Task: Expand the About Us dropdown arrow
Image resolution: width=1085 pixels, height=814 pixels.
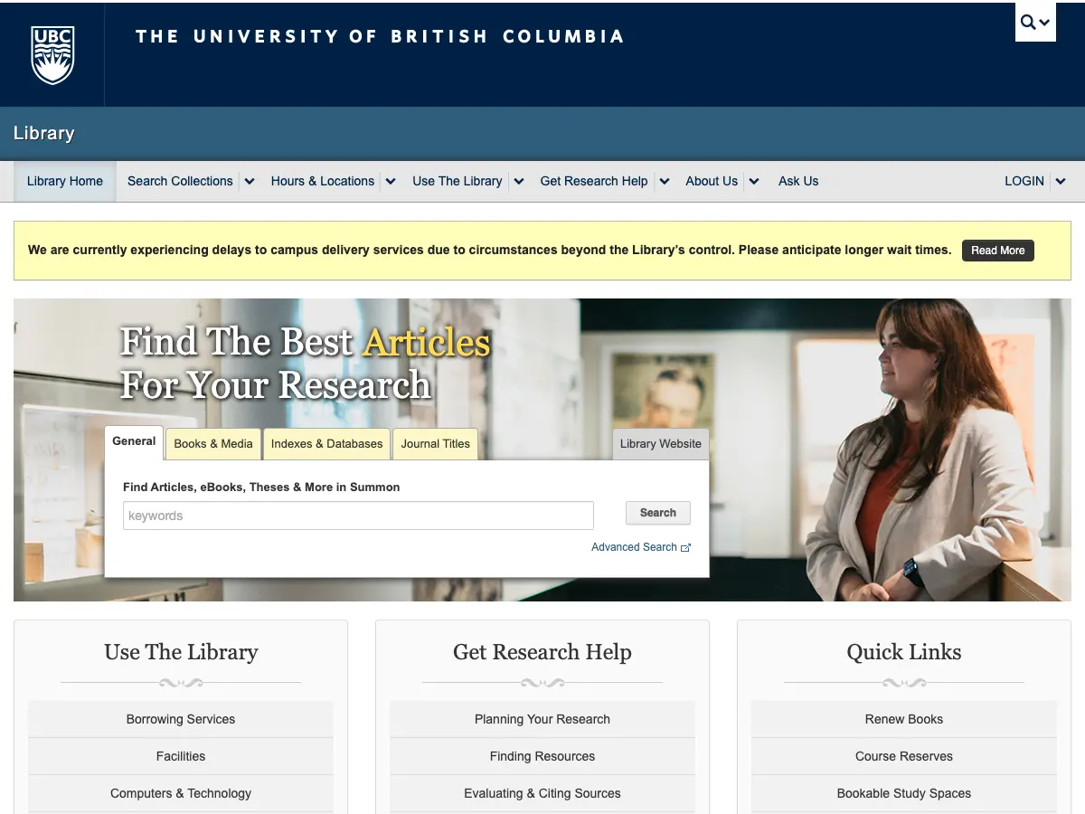Action: [x=754, y=182]
